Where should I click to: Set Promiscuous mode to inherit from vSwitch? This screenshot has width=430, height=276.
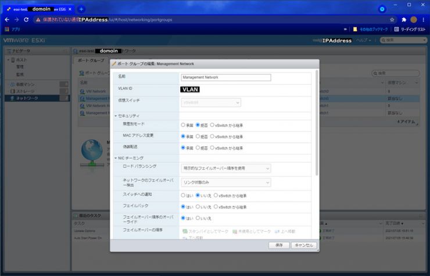tap(212, 125)
